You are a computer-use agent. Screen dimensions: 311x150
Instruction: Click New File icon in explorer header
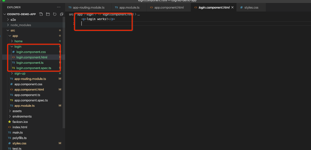click(41, 14)
